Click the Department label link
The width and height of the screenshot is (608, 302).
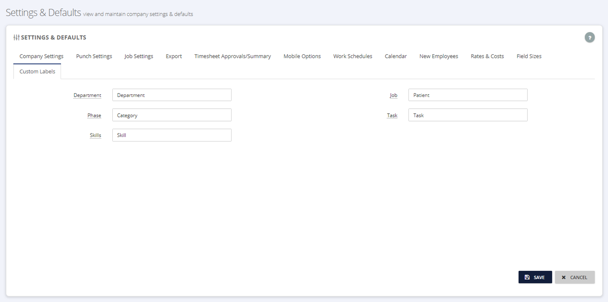(x=87, y=95)
